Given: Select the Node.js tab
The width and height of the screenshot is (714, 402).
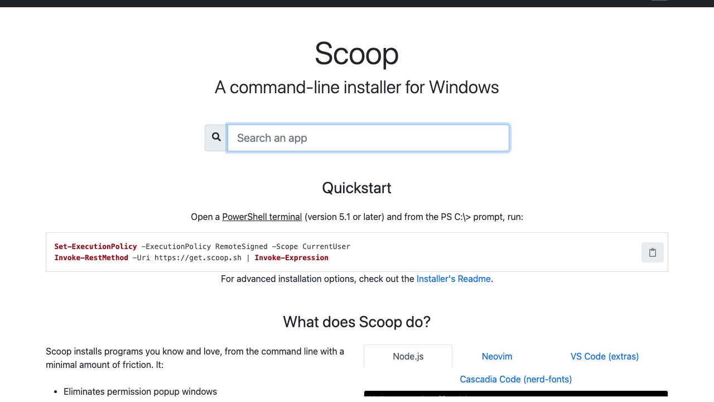Looking at the screenshot, I should tap(408, 356).
